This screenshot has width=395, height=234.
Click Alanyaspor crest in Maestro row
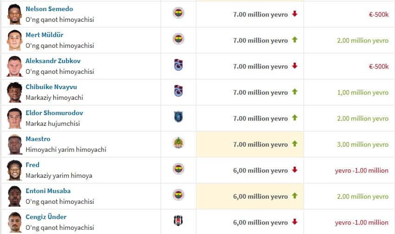178,143
